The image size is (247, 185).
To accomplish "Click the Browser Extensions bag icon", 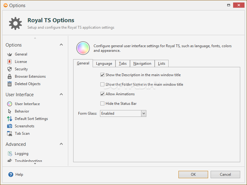I will tap(10, 76).
